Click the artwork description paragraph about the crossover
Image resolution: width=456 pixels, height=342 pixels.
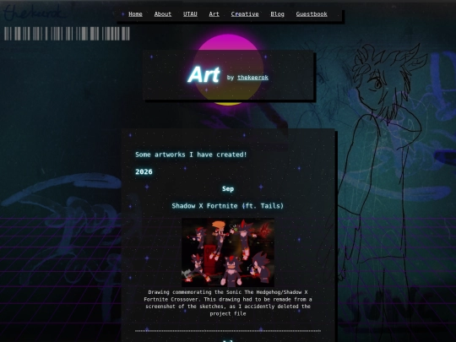click(228, 303)
